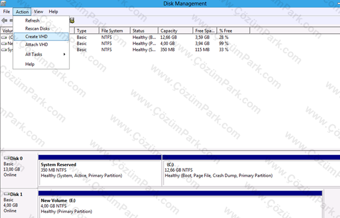Click the 99 % free value
Screen dimensions: 340x218
pyautogui.click(x=224, y=44)
